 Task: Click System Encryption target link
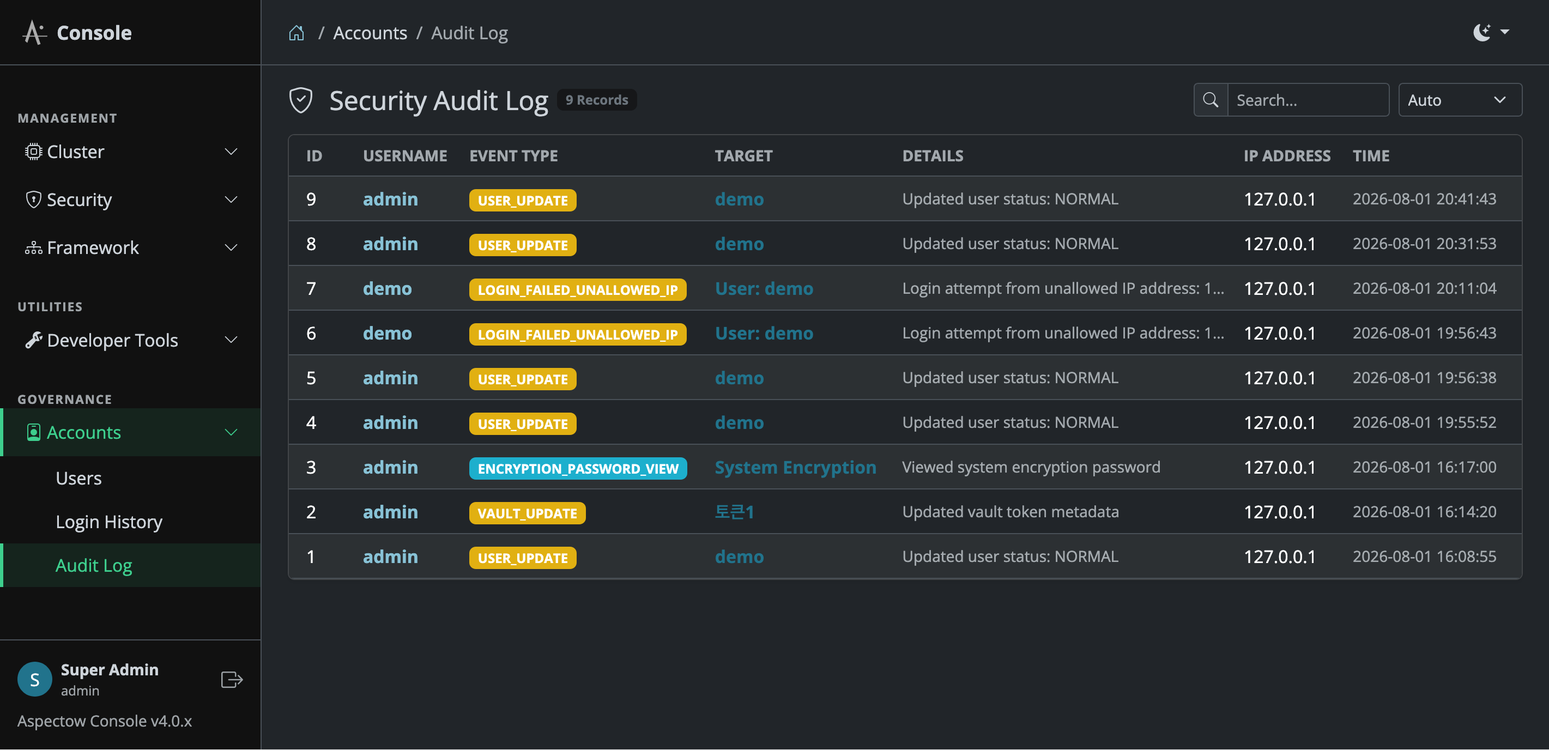(795, 467)
